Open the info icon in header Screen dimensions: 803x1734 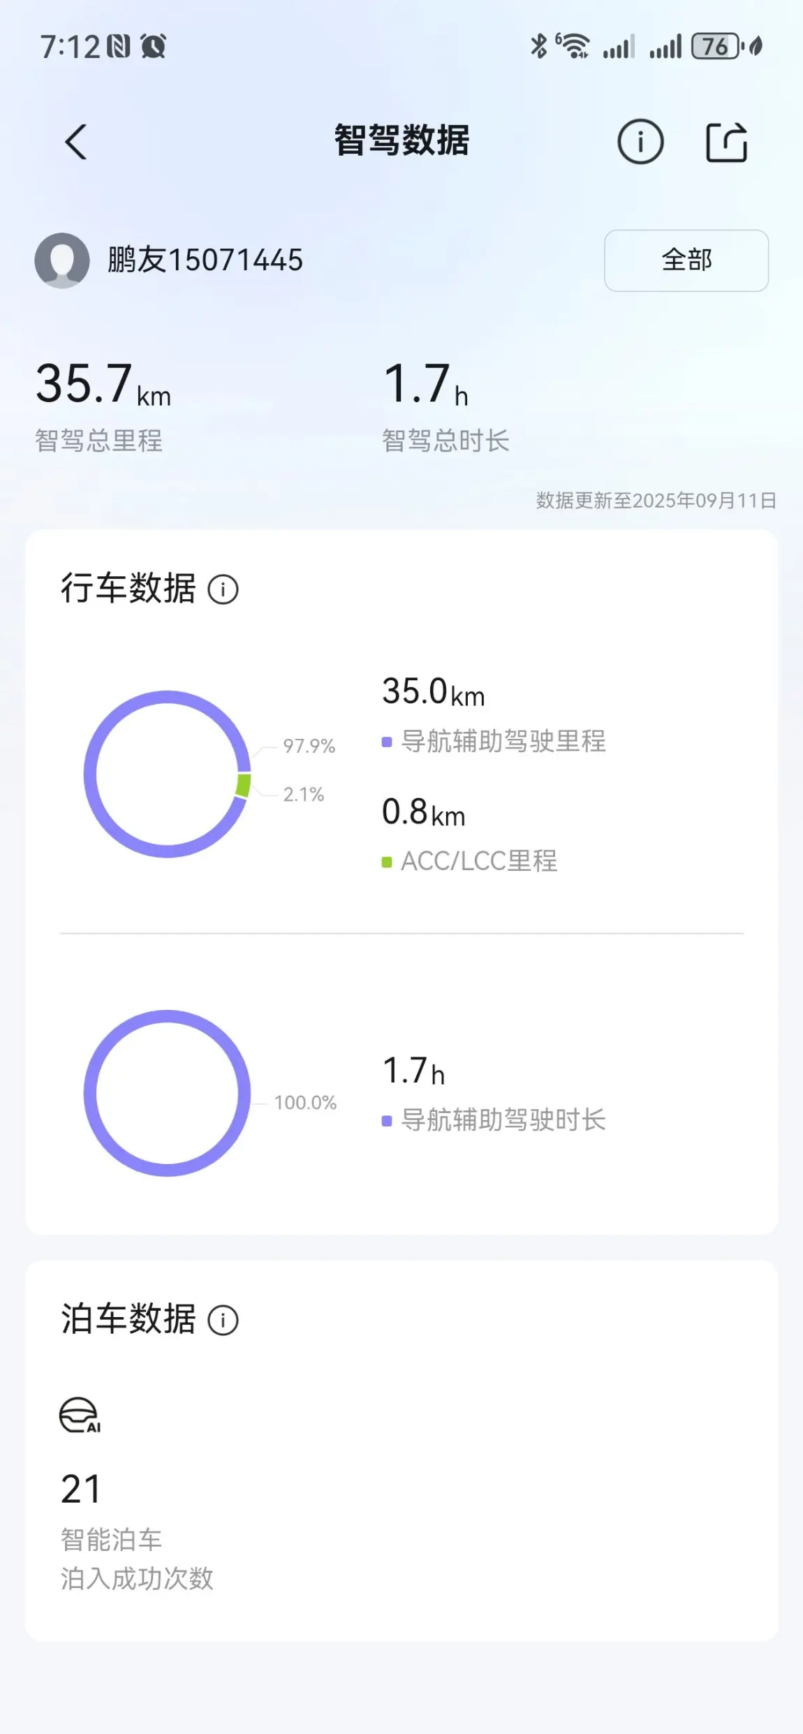[640, 142]
